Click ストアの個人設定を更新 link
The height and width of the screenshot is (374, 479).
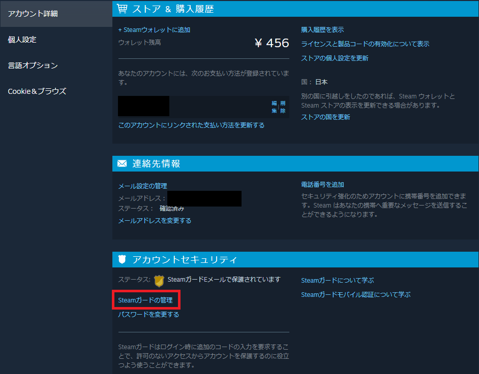335,58
